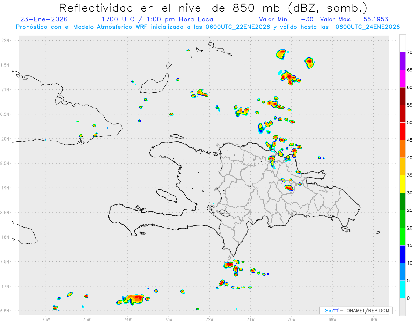Screen dimensions: 419x324
Task: Click the '70W' longitude label
Action: (x=292, y=319)
